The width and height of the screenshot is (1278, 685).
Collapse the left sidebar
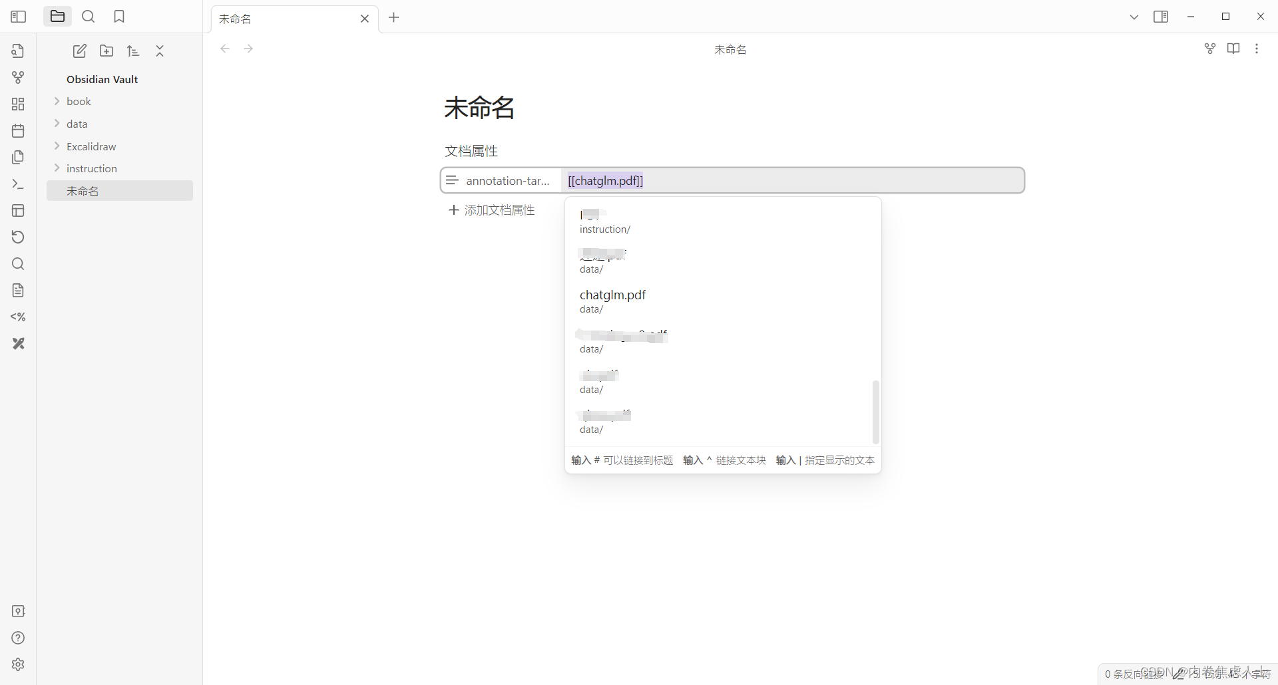[x=18, y=16]
